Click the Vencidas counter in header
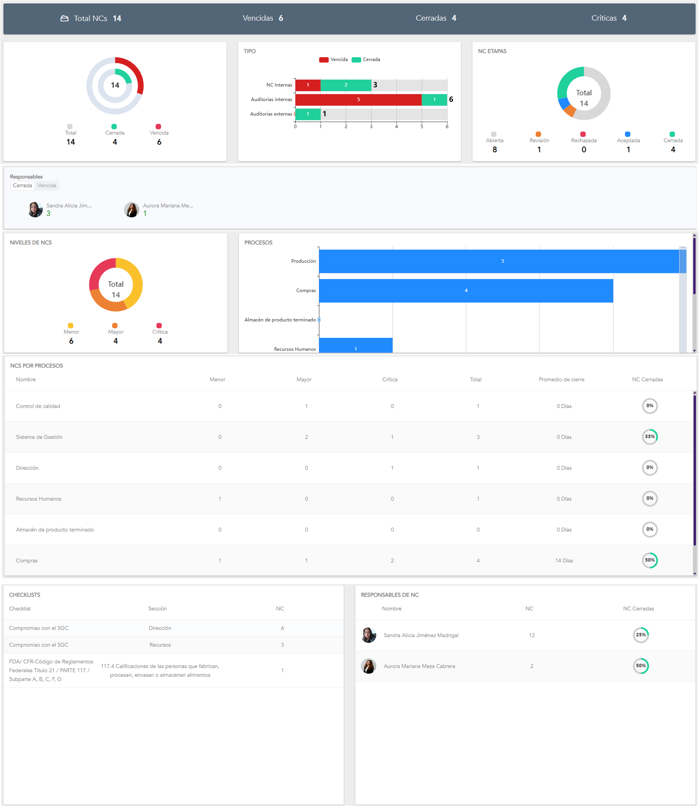Image resolution: width=699 pixels, height=806 pixels. tap(263, 18)
